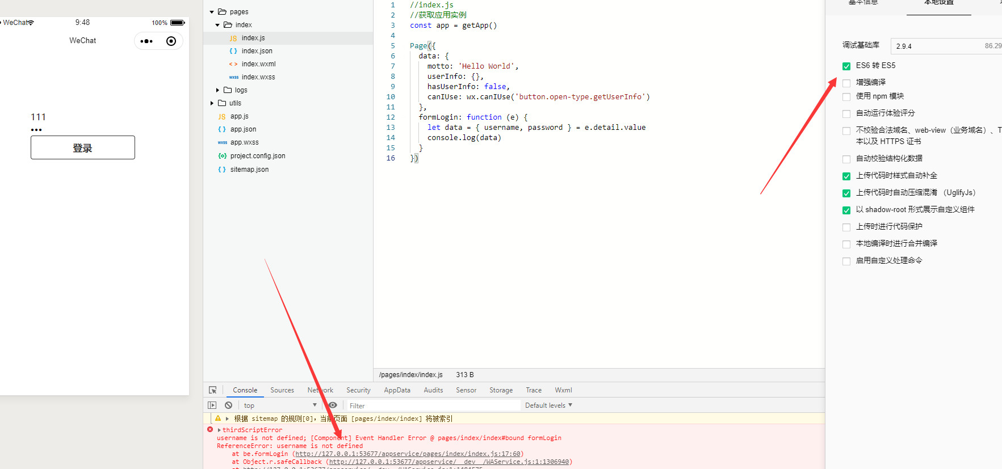The image size is (1002, 469).
Task: Open the top context dropdown in console
Action: point(280,405)
